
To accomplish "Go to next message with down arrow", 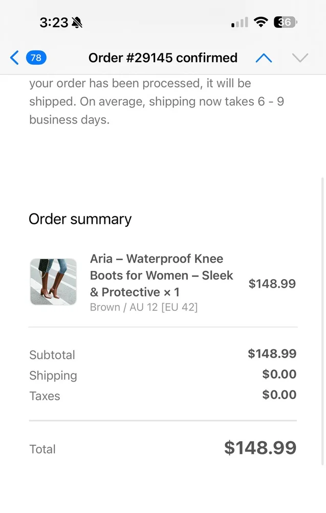I will (x=300, y=57).
